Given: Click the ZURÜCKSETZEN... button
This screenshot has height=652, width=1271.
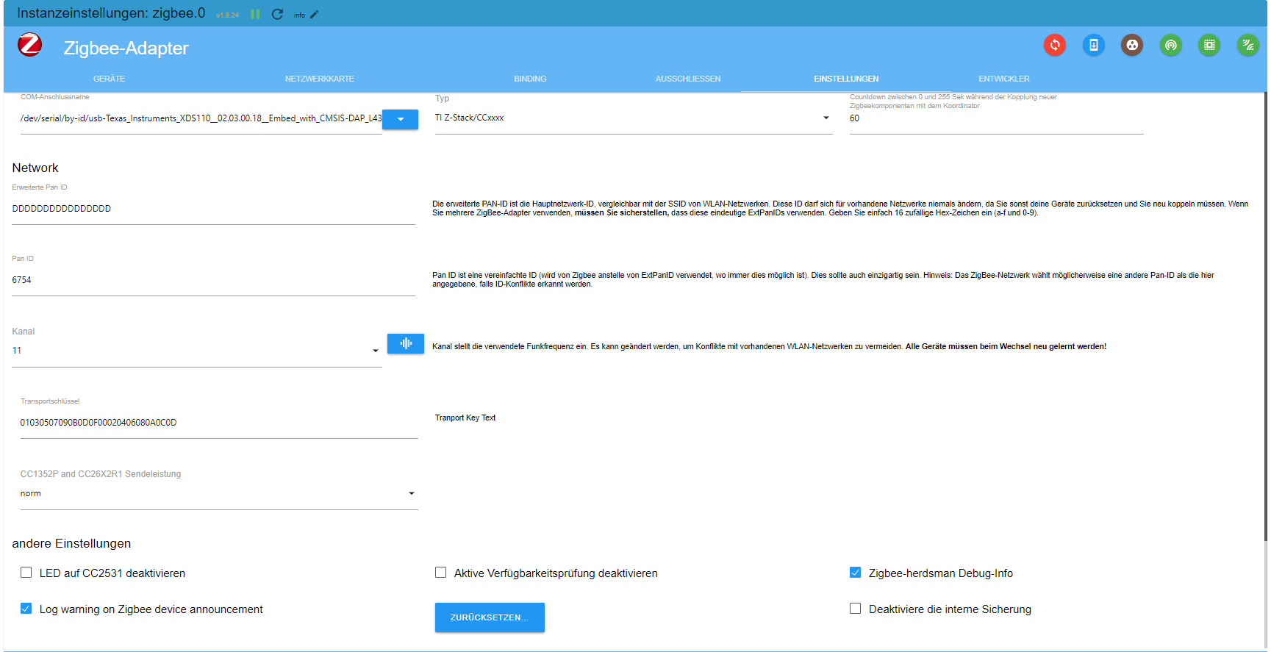Looking at the screenshot, I should coord(490,617).
